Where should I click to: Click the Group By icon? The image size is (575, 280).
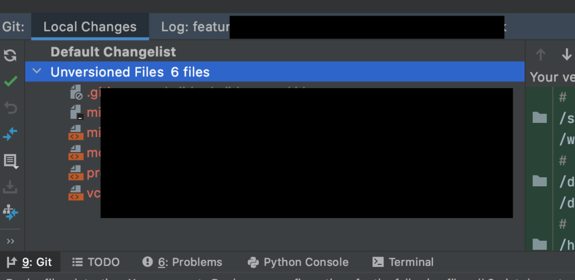pyautogui.click(x=10, y=213)
